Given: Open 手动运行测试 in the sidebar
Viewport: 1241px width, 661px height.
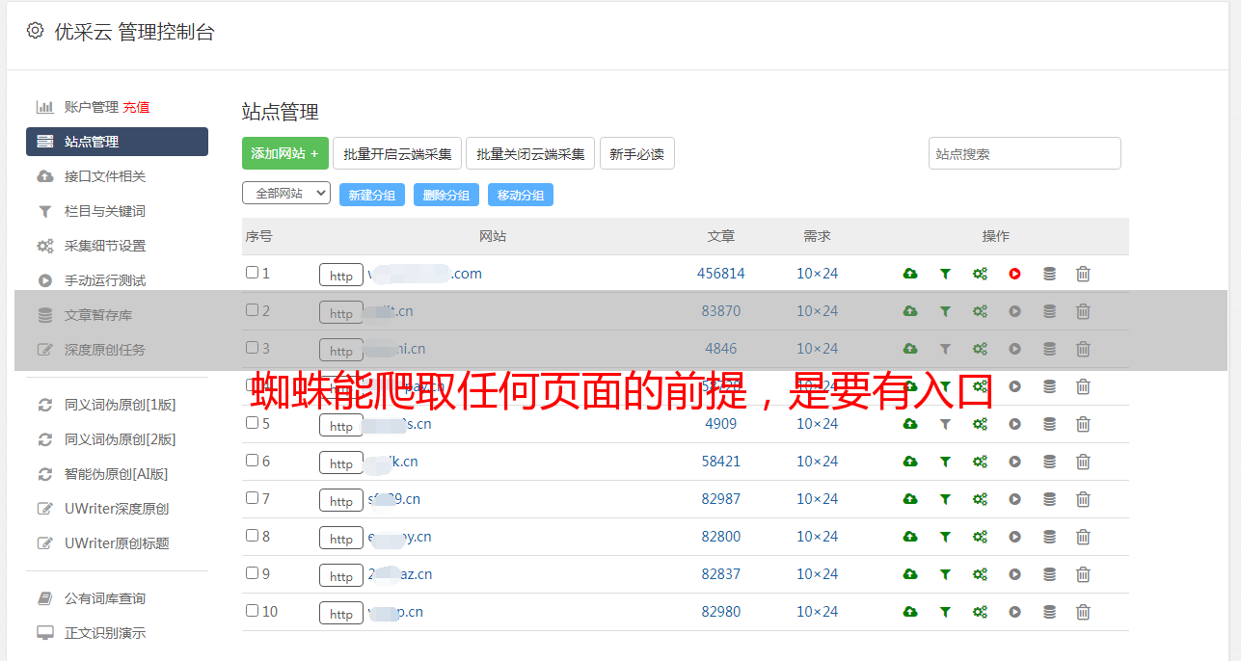Looking at the screenshot, I should (x=105, y=280).
